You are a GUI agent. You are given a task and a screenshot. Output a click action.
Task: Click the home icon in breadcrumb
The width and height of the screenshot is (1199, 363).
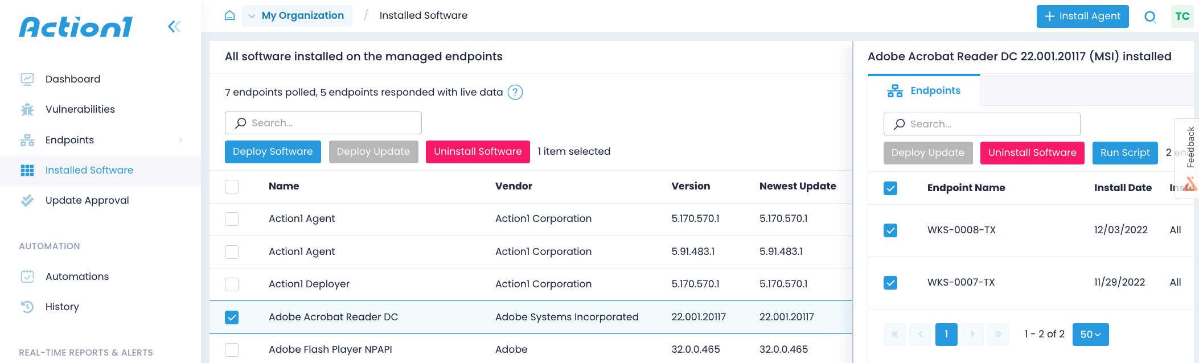point(229,15)
